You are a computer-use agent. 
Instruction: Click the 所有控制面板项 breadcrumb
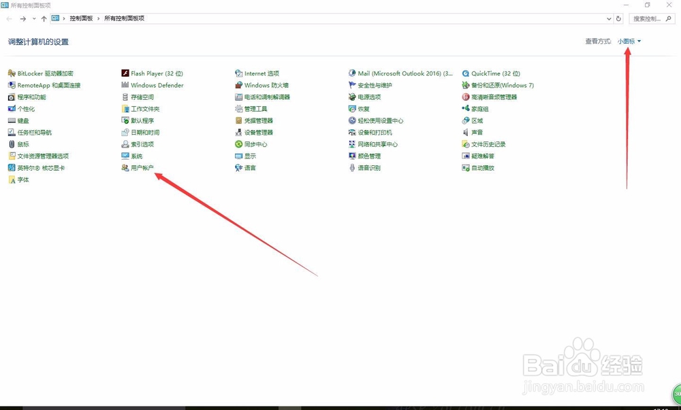124,18
